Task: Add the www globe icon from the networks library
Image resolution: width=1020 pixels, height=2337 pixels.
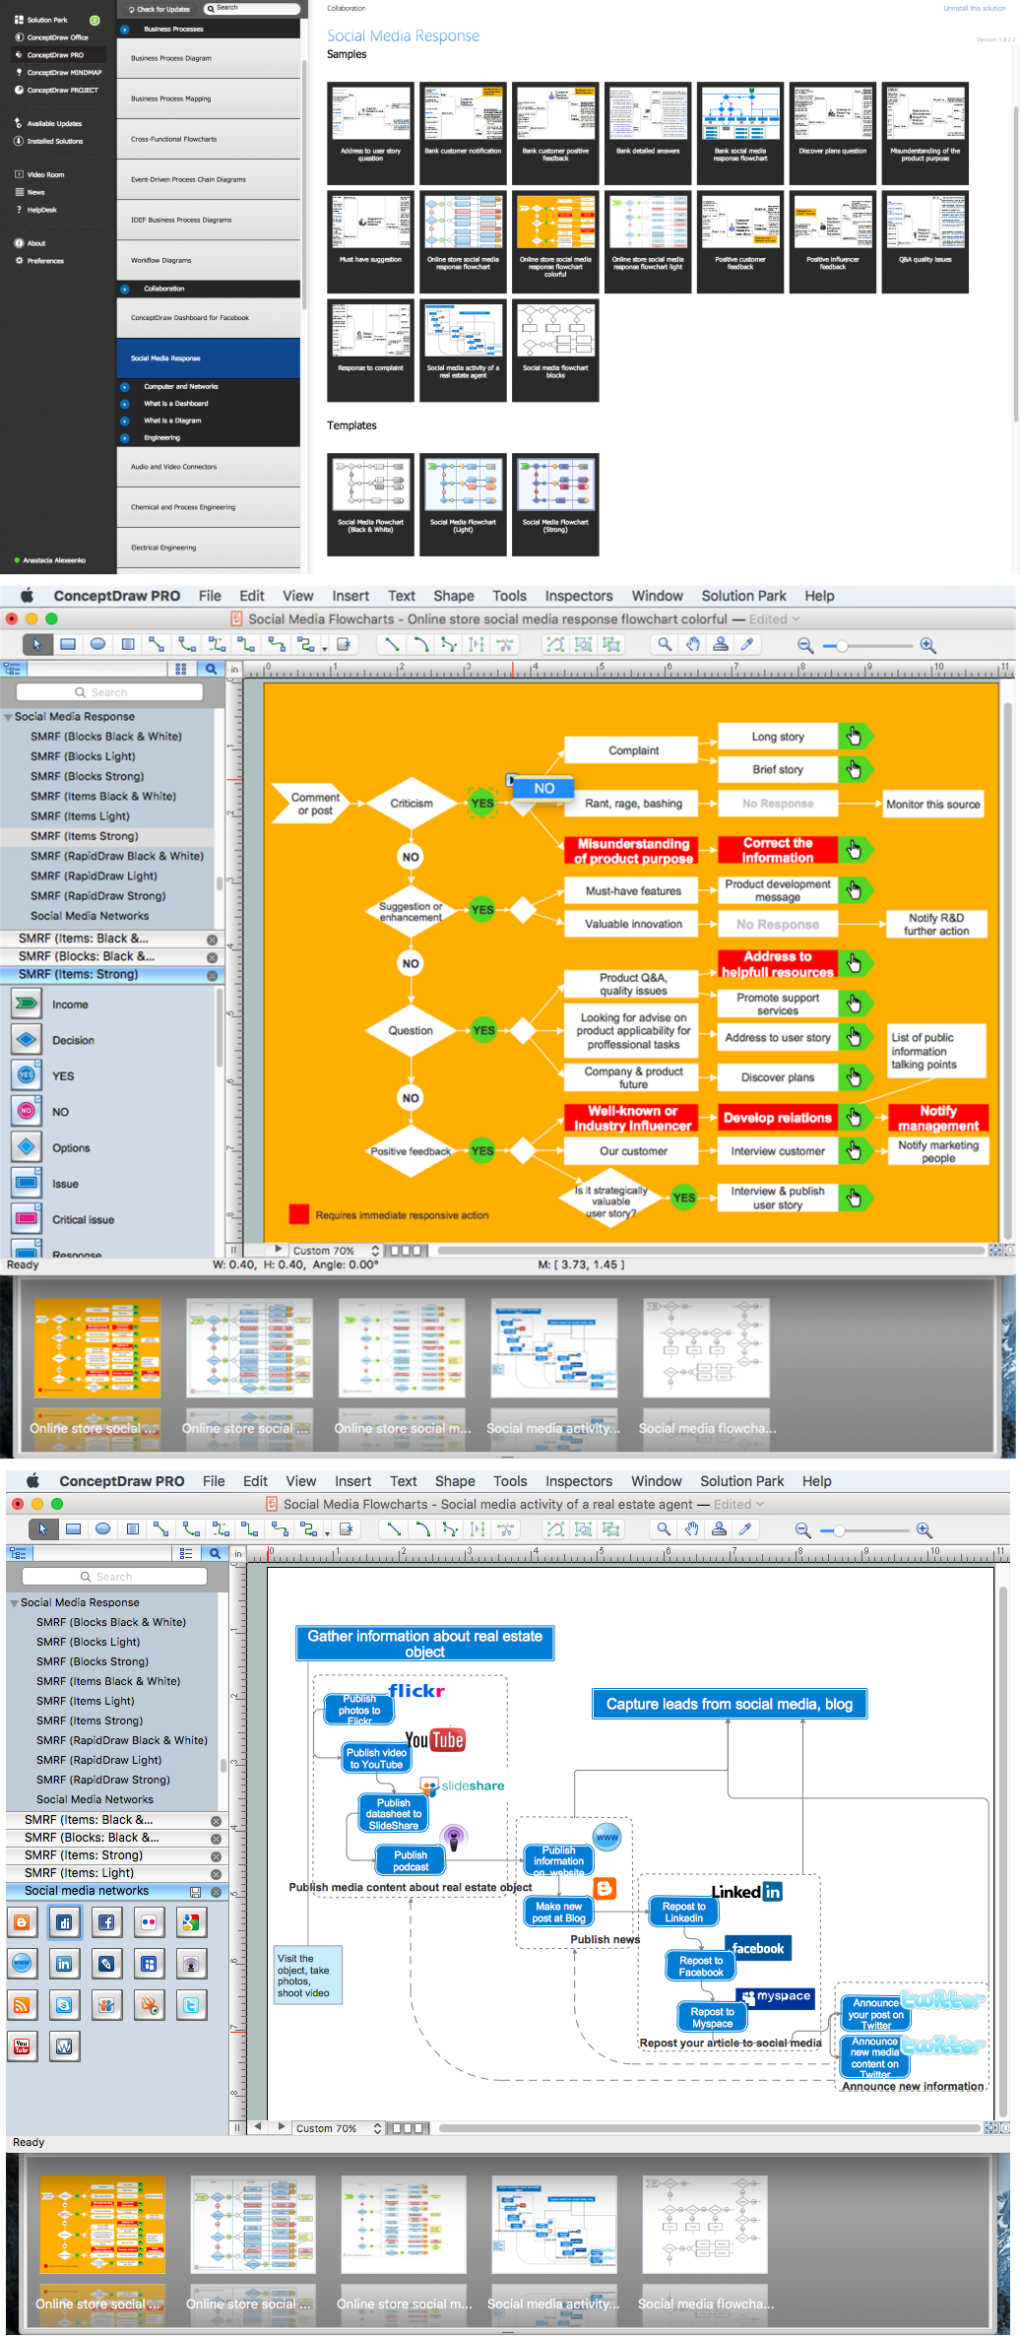Action: point(22,1963)
